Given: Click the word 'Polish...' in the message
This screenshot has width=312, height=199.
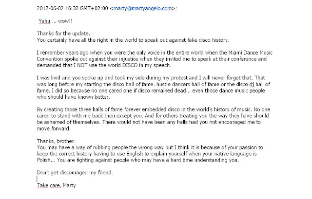Looking at the screenshot, I should pos(46,160).
